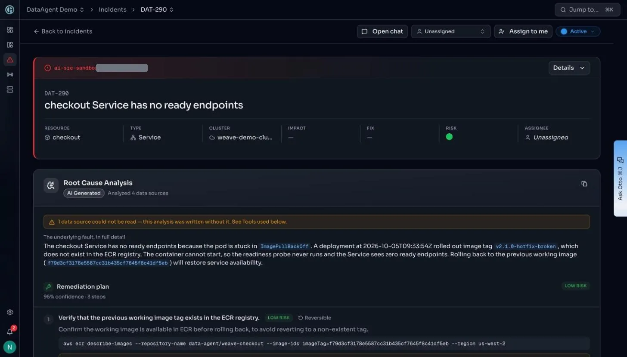Copy root cause analysis with copy icon
Image resolution: width=627 pixels, height=357 pixels.
tap(584, 184)
